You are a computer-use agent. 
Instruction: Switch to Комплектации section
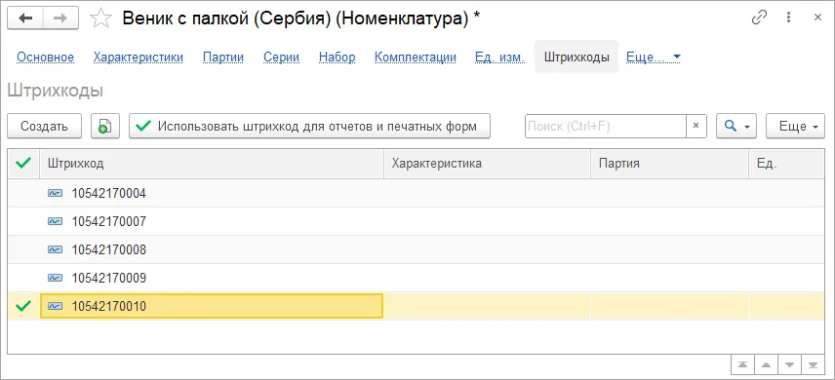[416, 57]
